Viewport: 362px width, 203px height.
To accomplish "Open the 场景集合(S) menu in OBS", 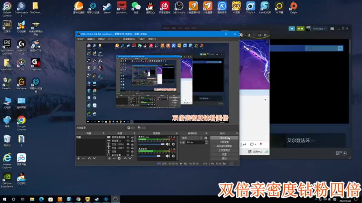I will 129,39.
